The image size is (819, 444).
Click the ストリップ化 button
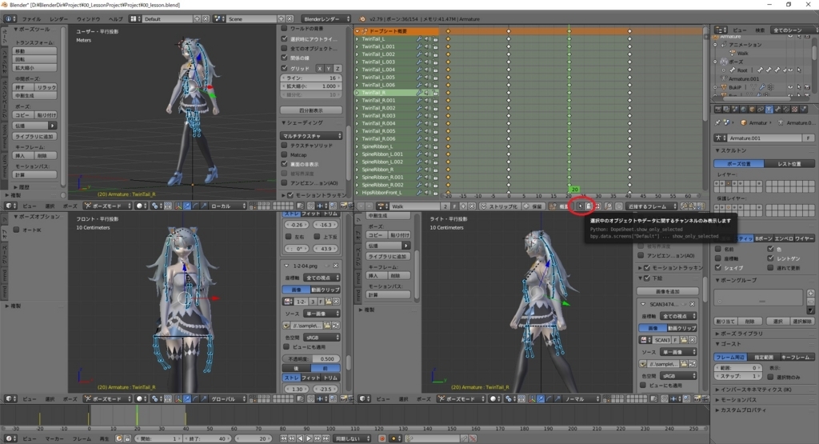(499, 206)
